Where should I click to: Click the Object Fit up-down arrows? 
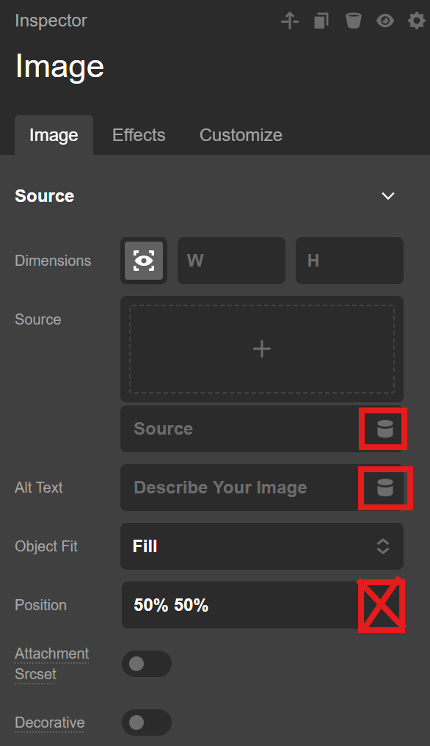[383, 546]
